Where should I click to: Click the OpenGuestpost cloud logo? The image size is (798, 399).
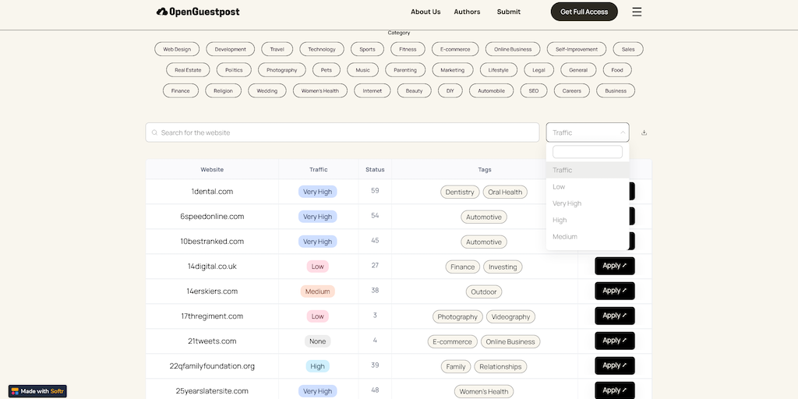(x=162, y=12)
